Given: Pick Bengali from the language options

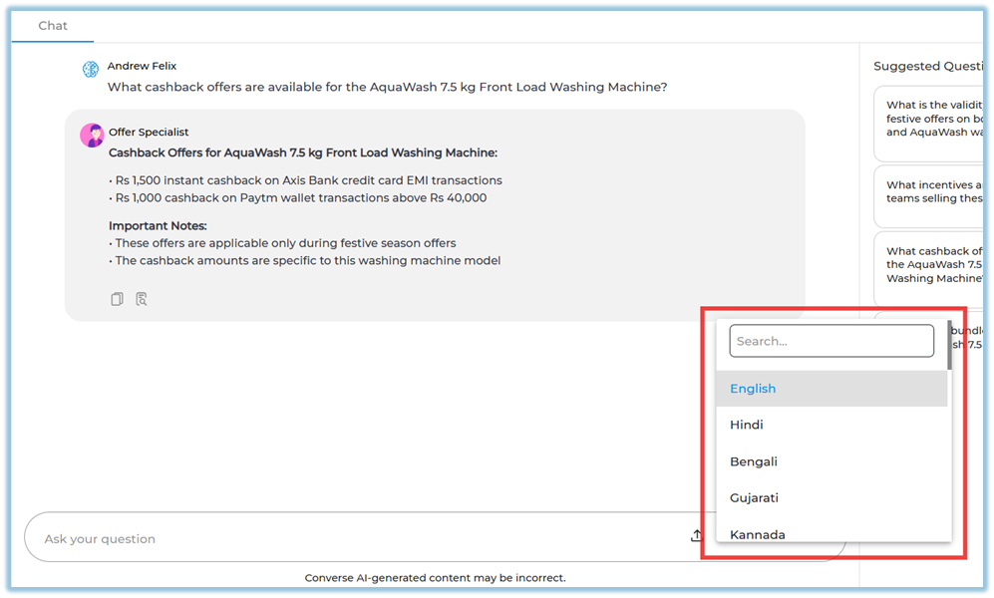Looking at the screenshot, I should coord(754,461).
